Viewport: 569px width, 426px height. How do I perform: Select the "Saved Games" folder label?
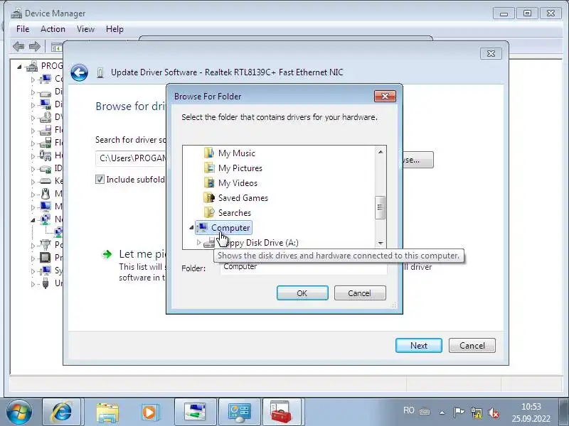tap(243, 198)
